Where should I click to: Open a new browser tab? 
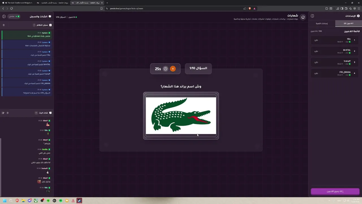click(x=107, y=3)
